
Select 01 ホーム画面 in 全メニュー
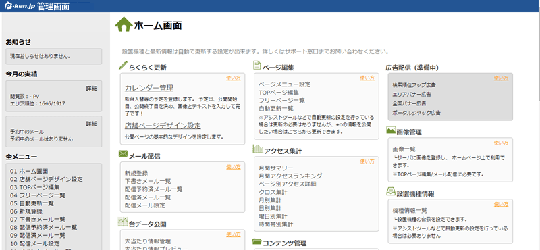coord(29,172)
